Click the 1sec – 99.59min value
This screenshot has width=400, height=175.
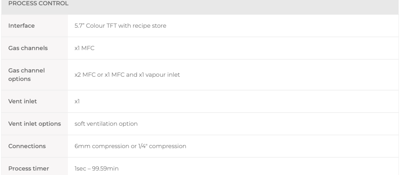pos(96,168)
